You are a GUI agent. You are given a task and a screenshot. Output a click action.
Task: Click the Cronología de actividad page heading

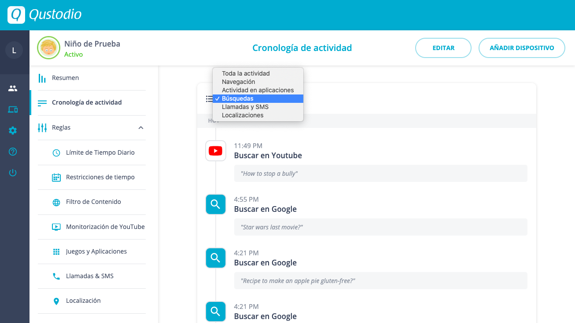tap(302, 48)
